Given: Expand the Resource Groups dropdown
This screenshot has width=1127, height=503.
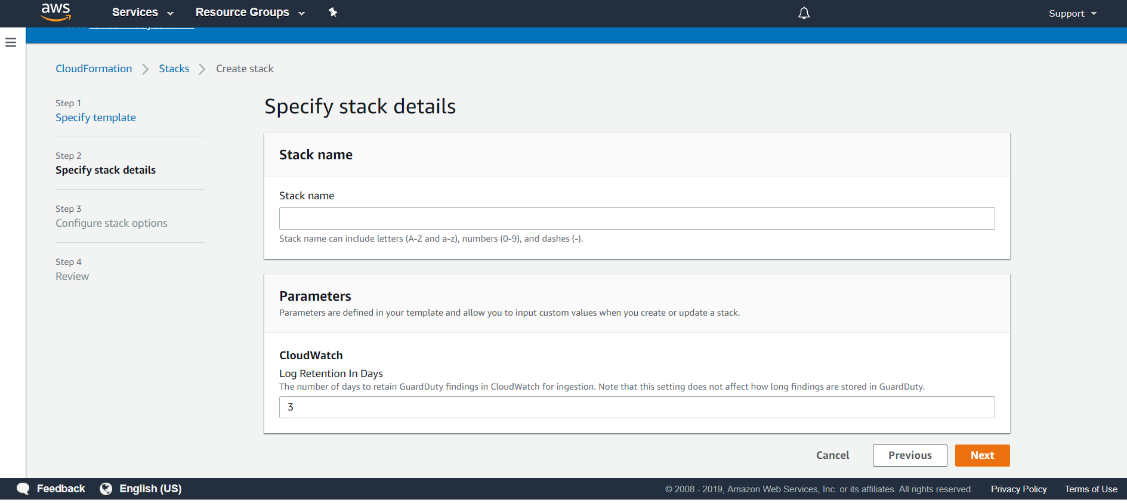Looking at the screenshot, I should [x=250, y=13].
